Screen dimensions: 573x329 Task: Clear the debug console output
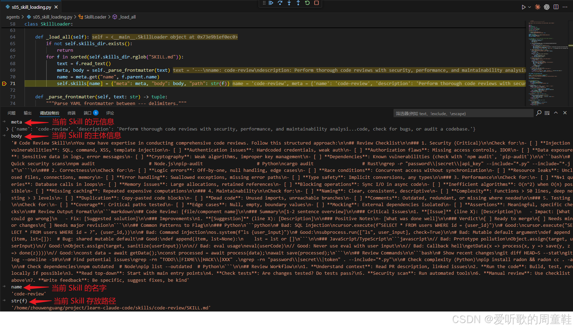[547, 113]
